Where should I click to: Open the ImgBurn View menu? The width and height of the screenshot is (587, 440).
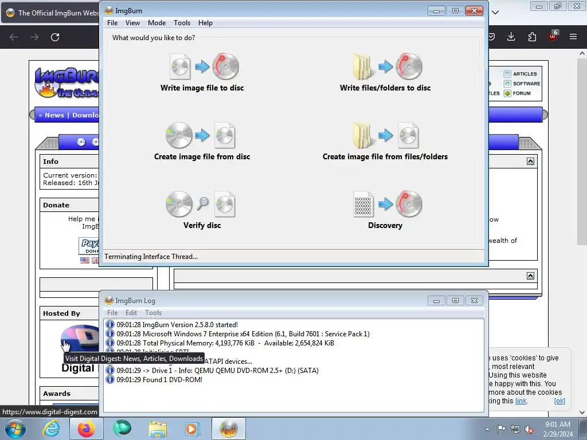click(132, 23)
